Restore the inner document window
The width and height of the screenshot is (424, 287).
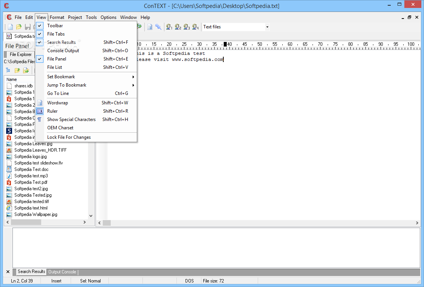click(x=409, y=17)
